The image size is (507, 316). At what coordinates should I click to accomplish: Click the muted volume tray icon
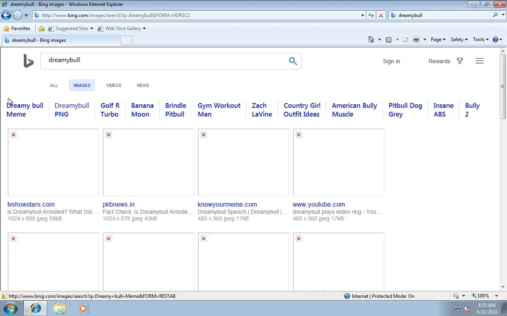click(467, 308)
